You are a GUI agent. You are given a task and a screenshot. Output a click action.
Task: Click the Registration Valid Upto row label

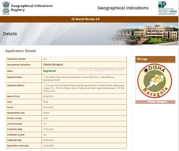[18, 146]
